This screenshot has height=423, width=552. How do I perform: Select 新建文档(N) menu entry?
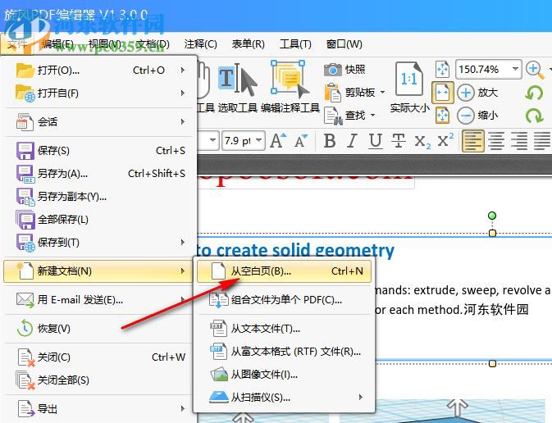98,271
